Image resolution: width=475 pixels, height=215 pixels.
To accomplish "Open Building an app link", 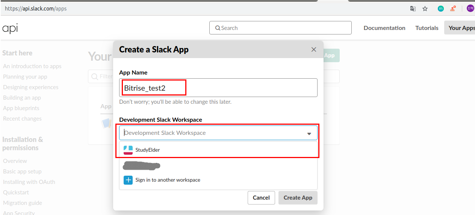I will click(22, 98).
